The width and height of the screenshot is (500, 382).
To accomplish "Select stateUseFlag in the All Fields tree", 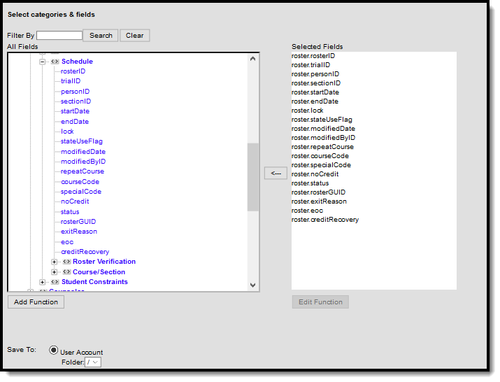I will 82,141.
